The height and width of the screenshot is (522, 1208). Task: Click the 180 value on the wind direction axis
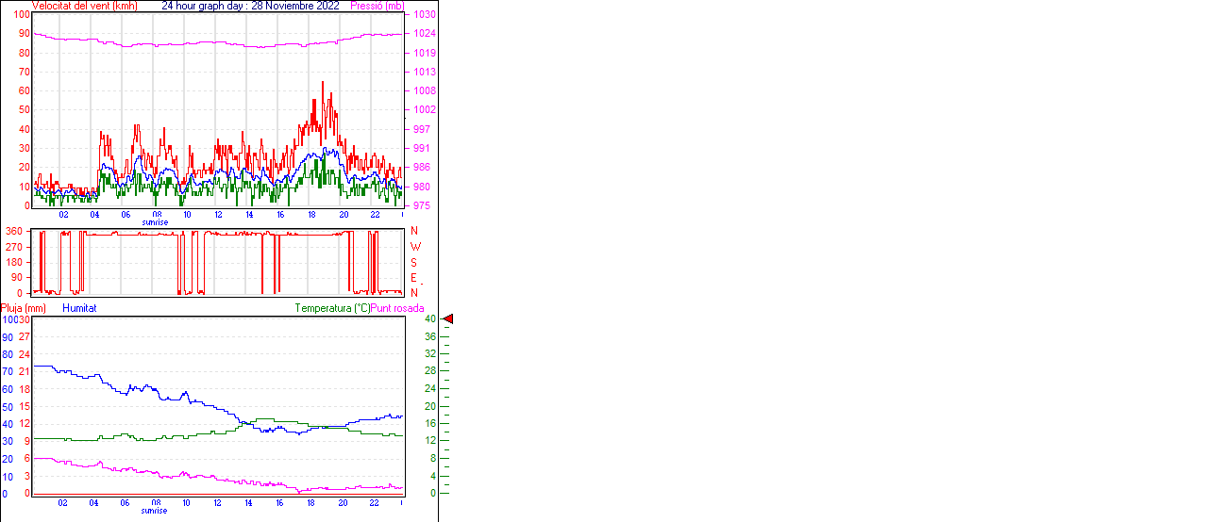click(15, 262)
